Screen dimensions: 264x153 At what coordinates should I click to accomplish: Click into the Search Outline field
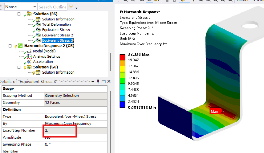pyautogui.click(x=52, y=7)
